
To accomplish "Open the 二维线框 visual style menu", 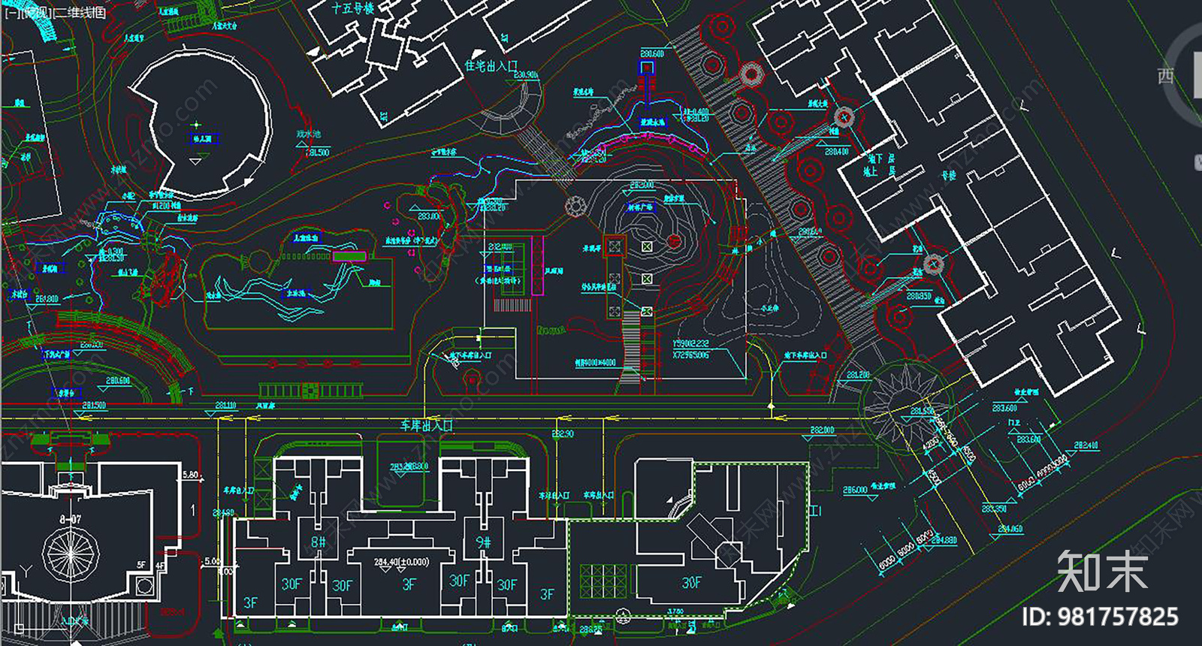I will pos(79,12).
